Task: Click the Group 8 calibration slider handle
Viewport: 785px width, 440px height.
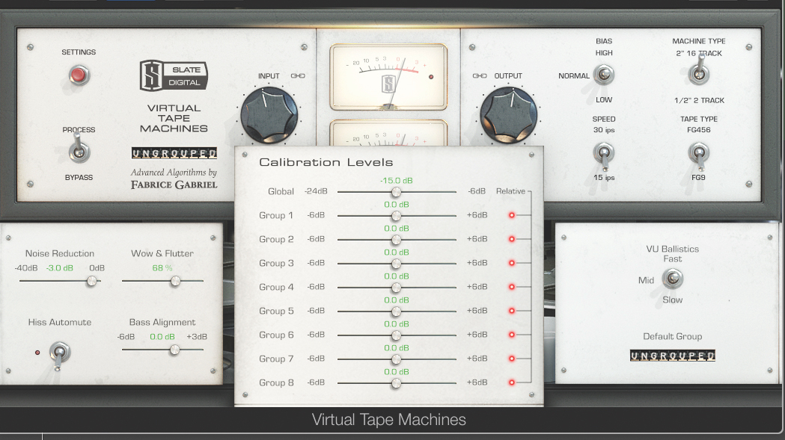Action: [x=396, y=383]
